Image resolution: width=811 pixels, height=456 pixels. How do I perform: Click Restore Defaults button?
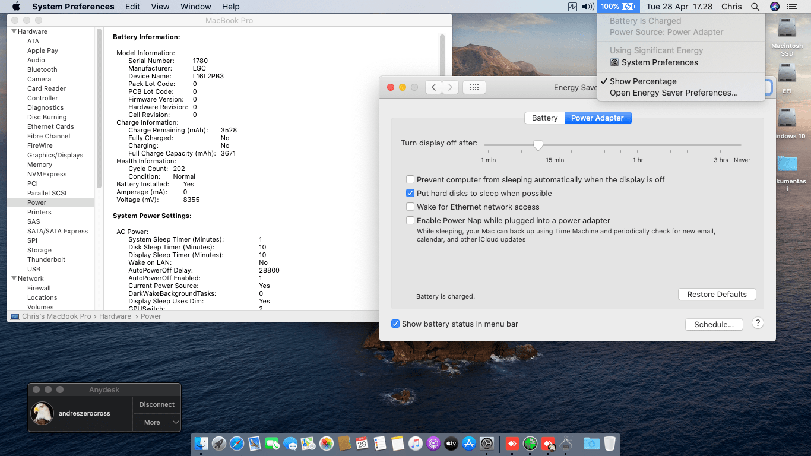[x=717, y=294]
